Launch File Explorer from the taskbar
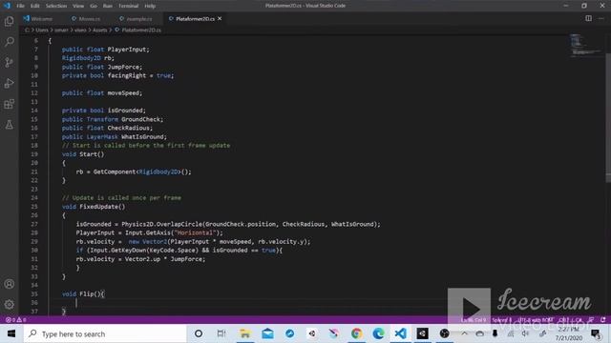The height and width of the screenshot is (343, 611). click(x=244, y=333)
